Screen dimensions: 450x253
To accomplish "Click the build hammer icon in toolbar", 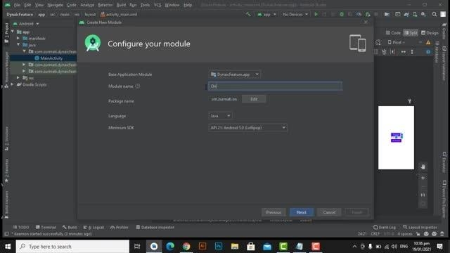I will (248, 14).
